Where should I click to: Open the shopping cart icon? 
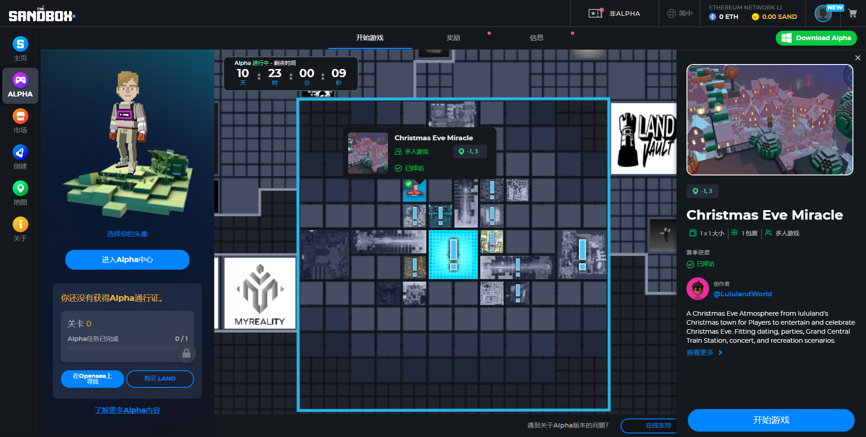tap(852, 14)
